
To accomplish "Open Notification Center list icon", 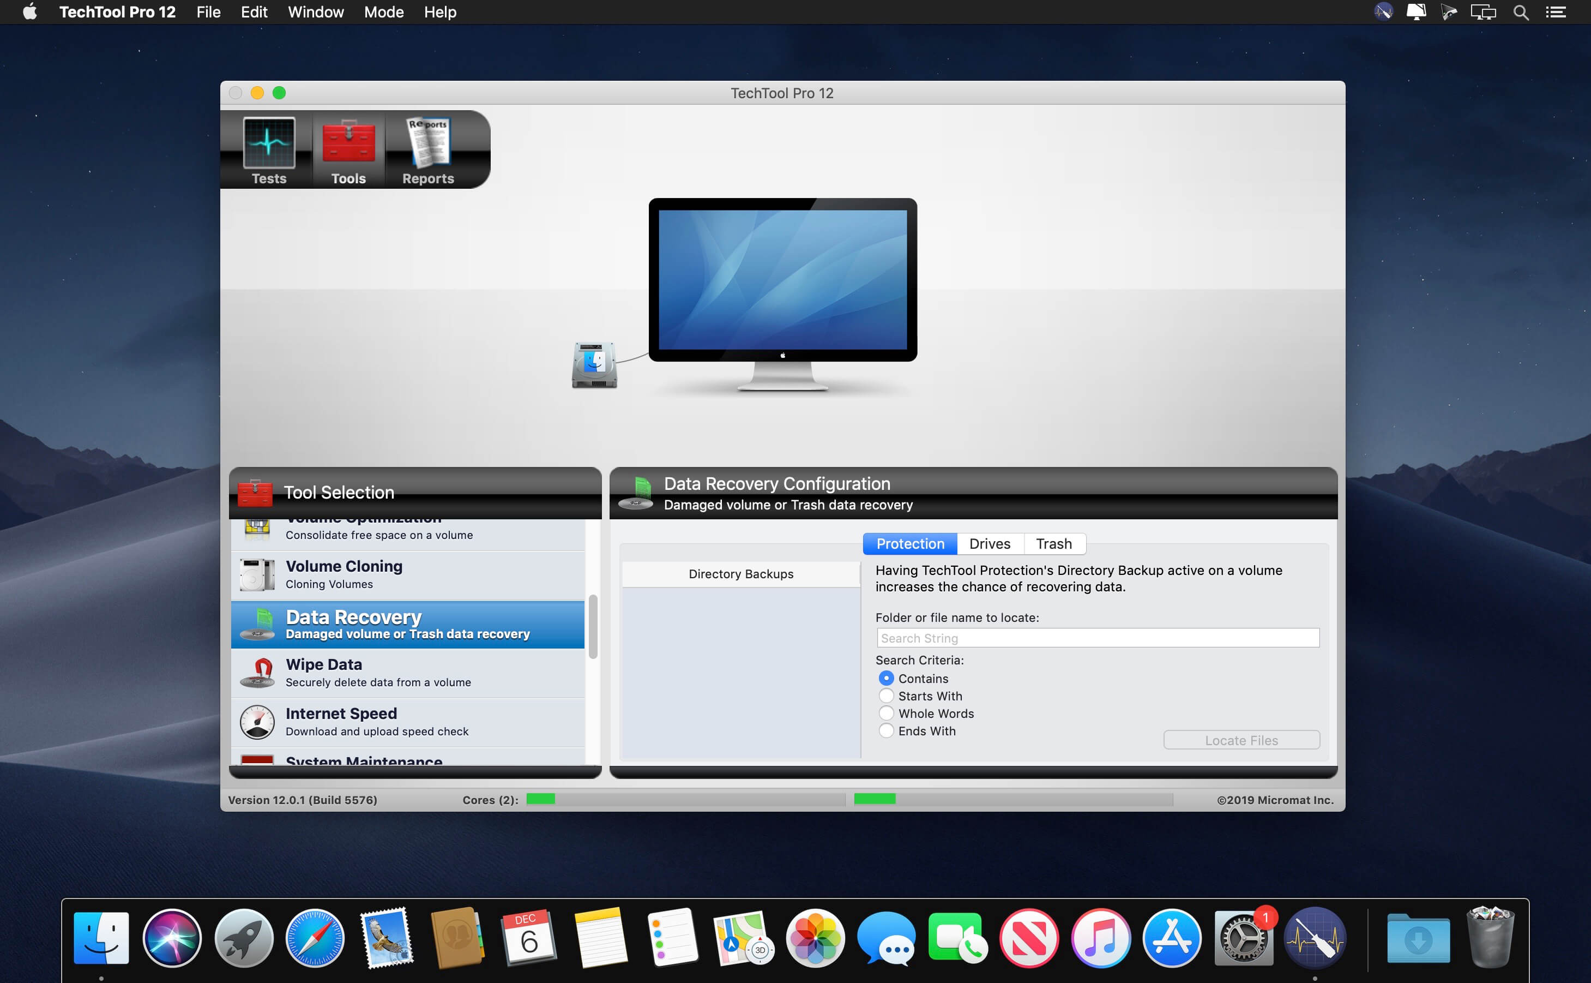I will coord(1555,11).
